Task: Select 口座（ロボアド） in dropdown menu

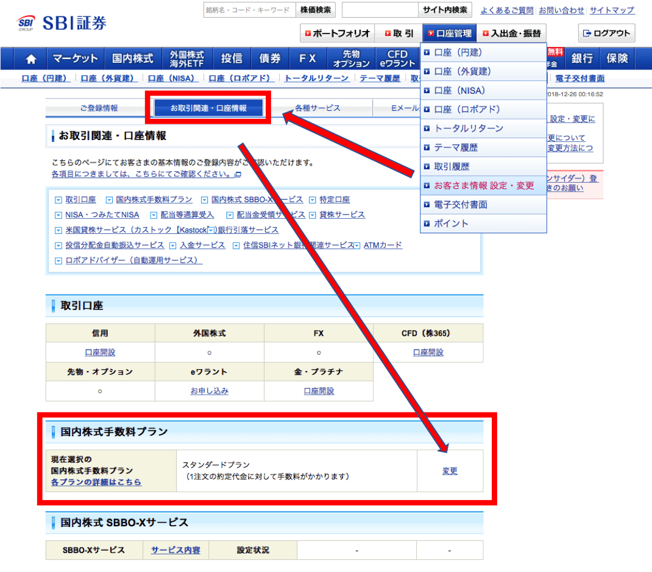Action: tap(483, 109)
